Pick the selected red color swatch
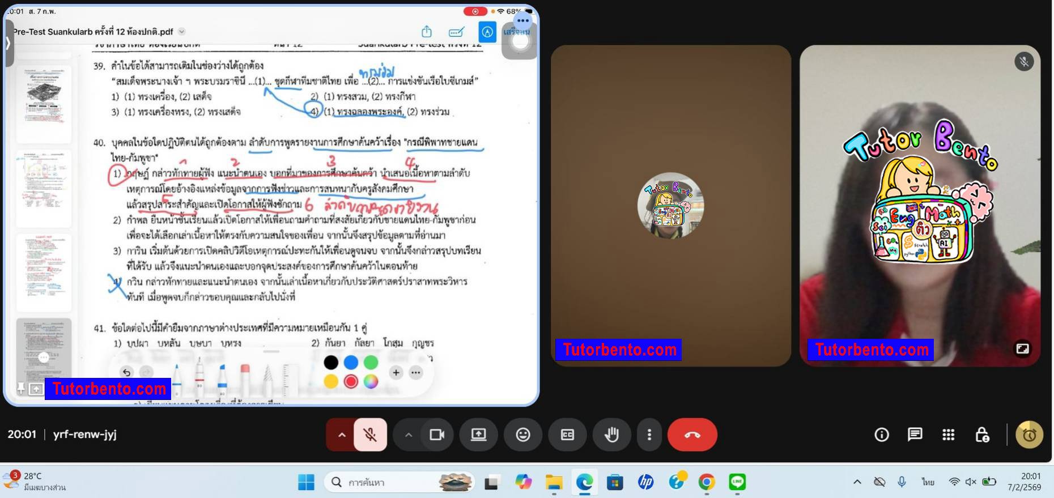 (351, 381)
